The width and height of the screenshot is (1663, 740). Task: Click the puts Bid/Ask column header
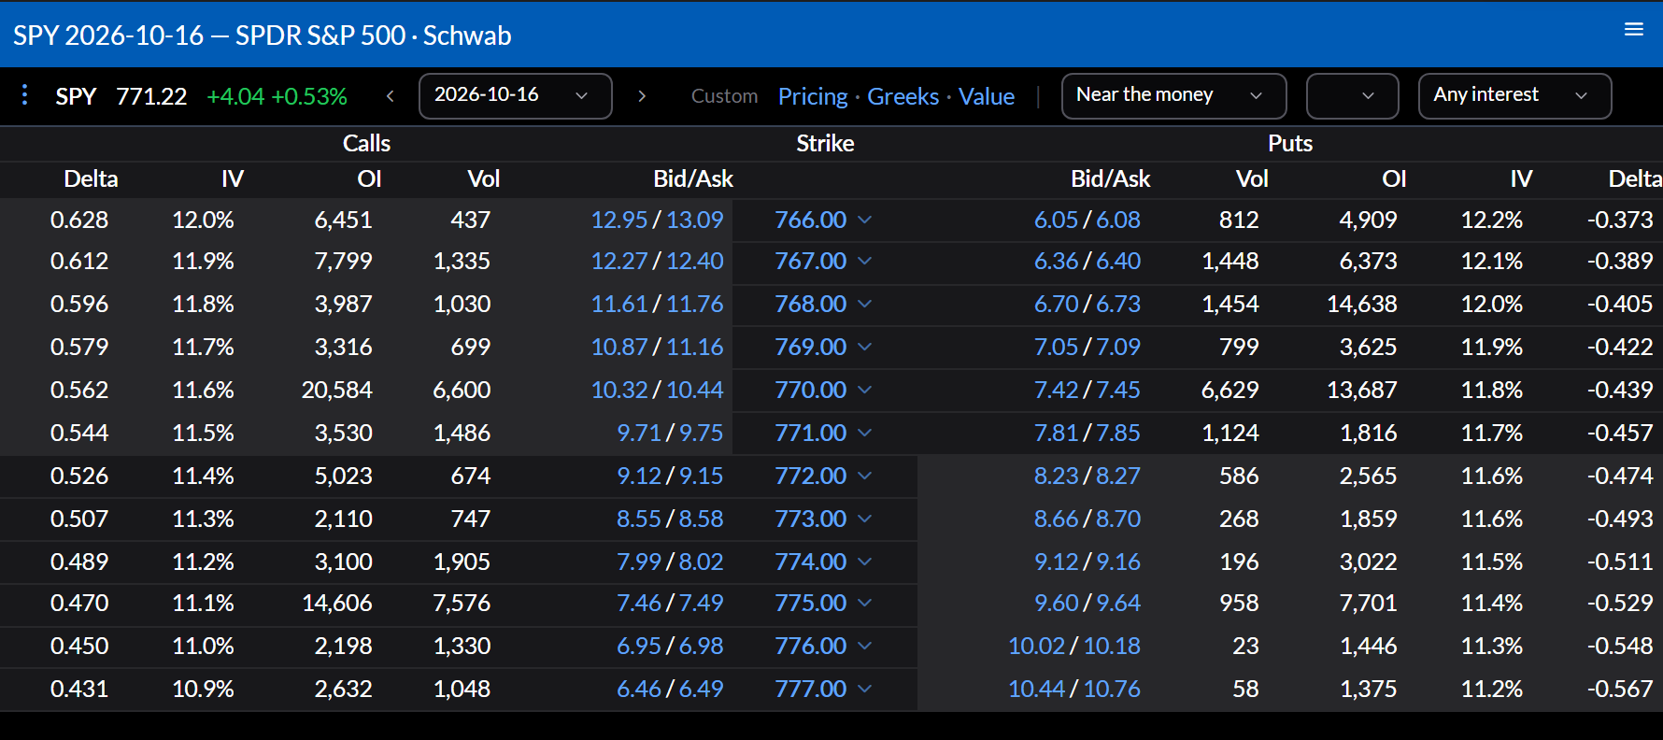click(1111, 178)
